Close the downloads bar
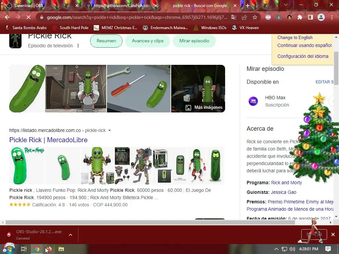Image resolution: width=339 pixels, height=254 pixels. coord(333,234)
